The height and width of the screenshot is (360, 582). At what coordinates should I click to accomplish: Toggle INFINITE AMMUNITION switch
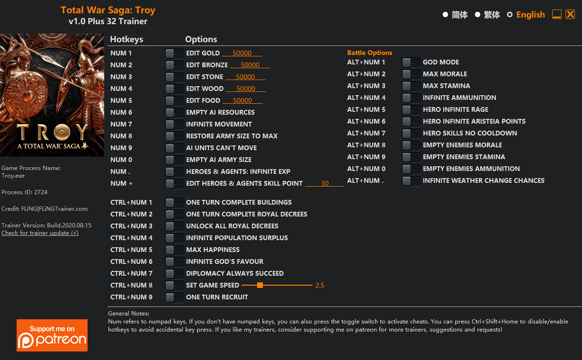411,98
